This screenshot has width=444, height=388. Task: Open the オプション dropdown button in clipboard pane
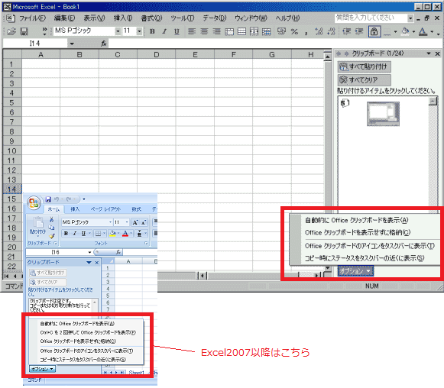355,271
